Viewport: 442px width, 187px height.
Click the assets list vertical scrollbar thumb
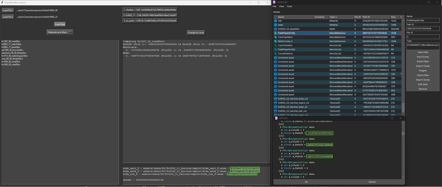[x=403, y=107]
